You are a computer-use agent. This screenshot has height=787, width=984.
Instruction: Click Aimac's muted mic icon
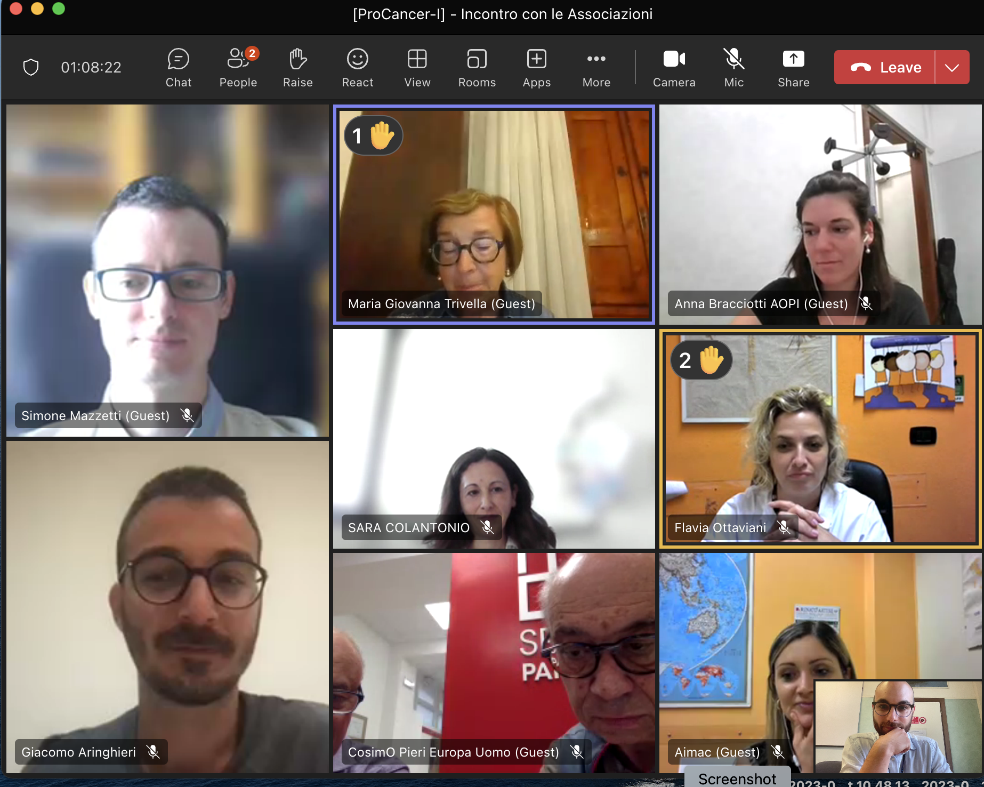click(x=778, y=752)
